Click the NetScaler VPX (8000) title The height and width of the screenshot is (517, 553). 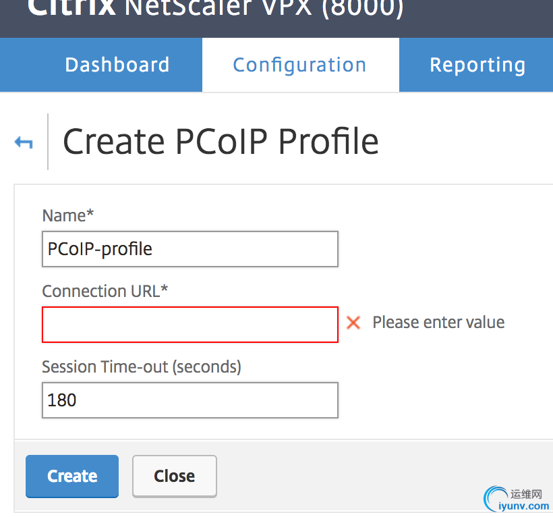(x=264, y=8)
